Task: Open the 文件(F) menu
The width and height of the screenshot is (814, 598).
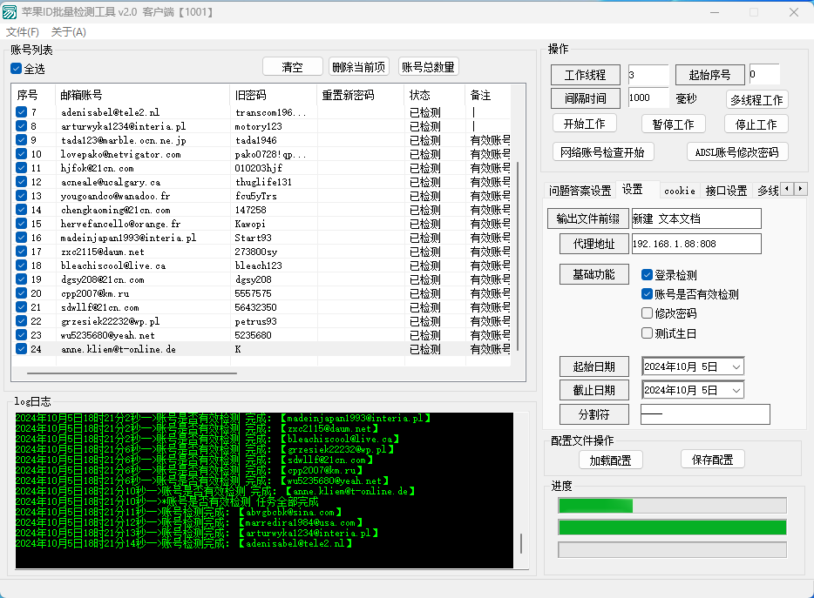Action: 23,32
